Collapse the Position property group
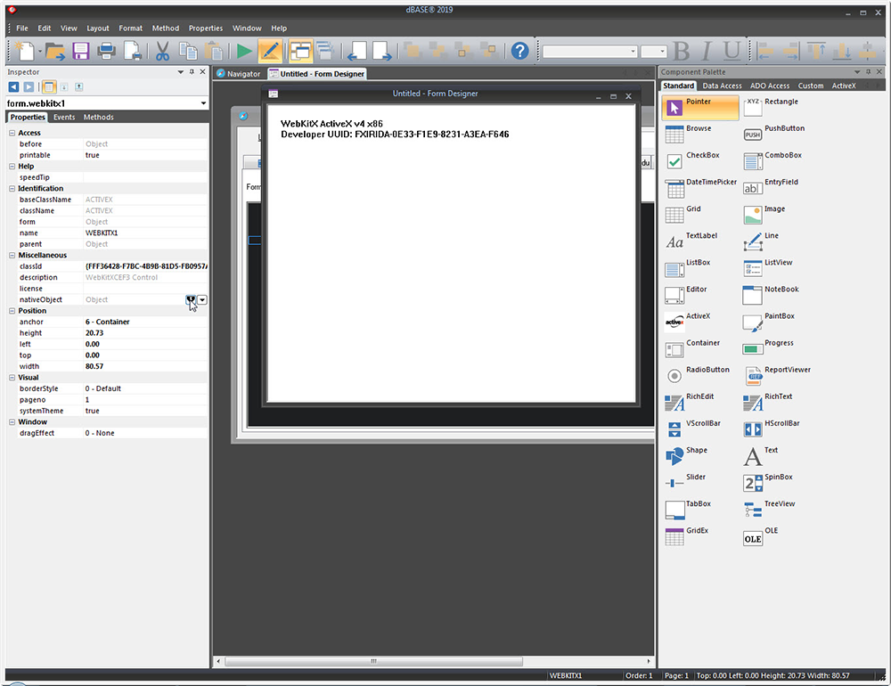Viewport: 891px width, 686px height. pyautogui.click(x=12, y=311)
